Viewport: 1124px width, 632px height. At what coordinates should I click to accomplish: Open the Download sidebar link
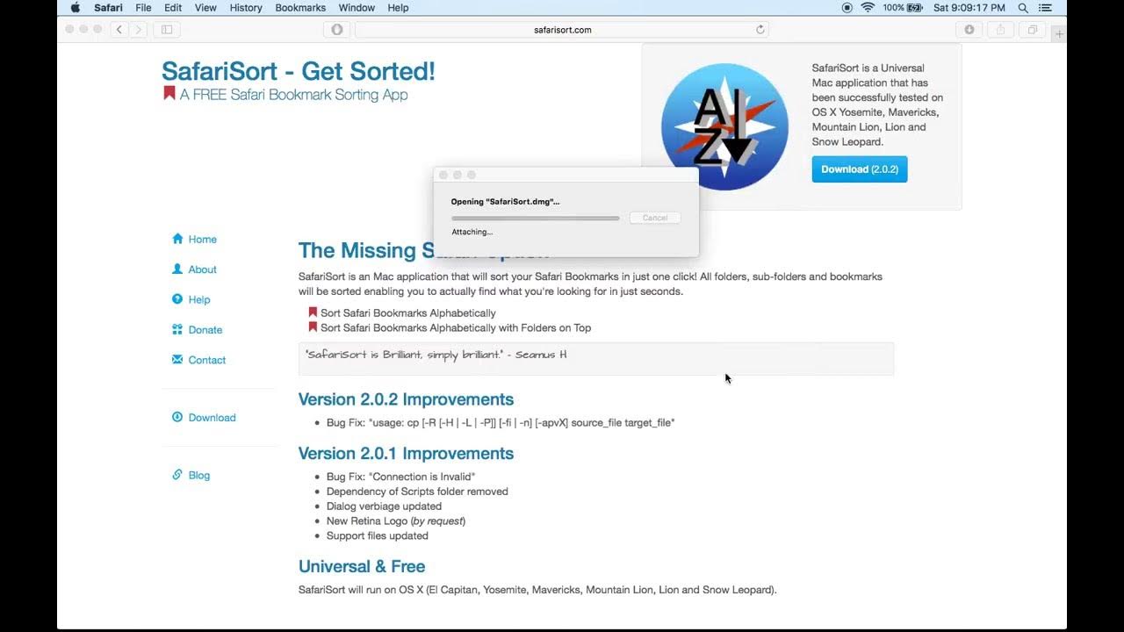(213, 418)
